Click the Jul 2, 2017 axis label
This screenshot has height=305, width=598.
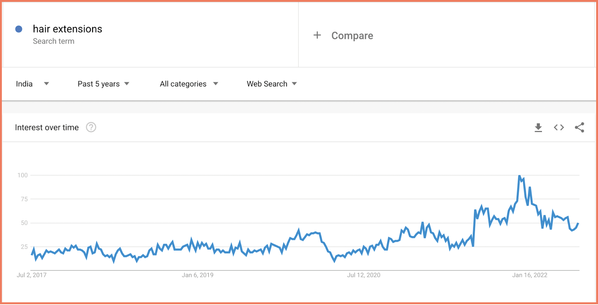point(32,275)
